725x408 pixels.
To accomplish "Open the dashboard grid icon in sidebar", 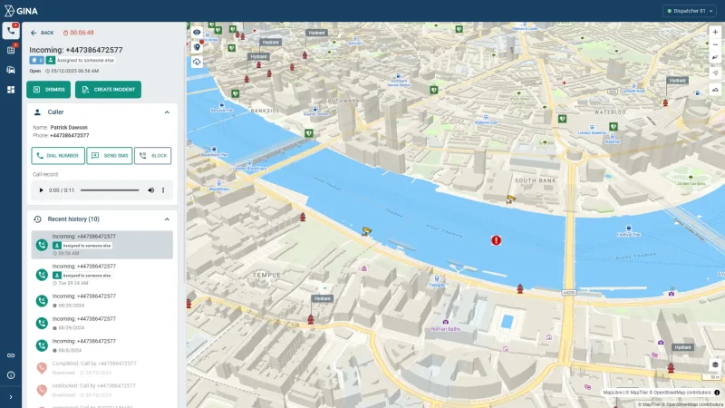I will pyautogui.click(x=11, y=90).
